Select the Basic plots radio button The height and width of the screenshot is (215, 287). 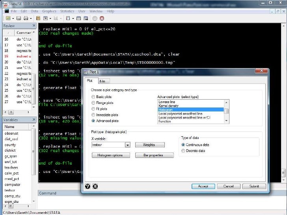[x=93, y=97]
